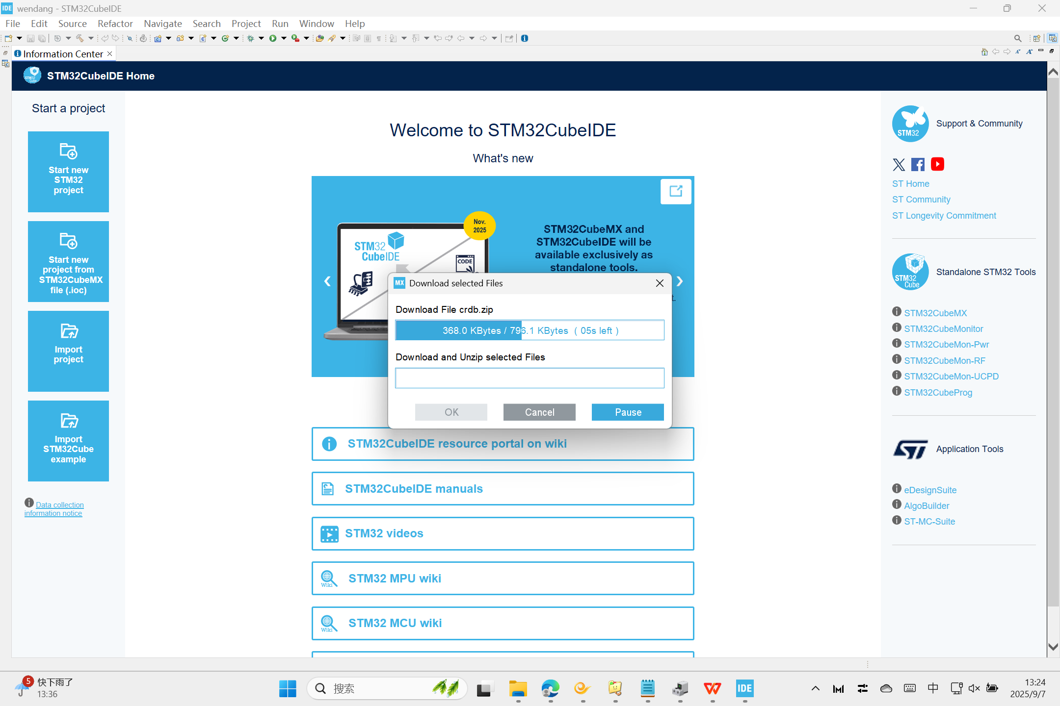Screen dimensions: 1060x706
Task: Expand the New item dropdown arrow
Action: click(x=20, y=38)
